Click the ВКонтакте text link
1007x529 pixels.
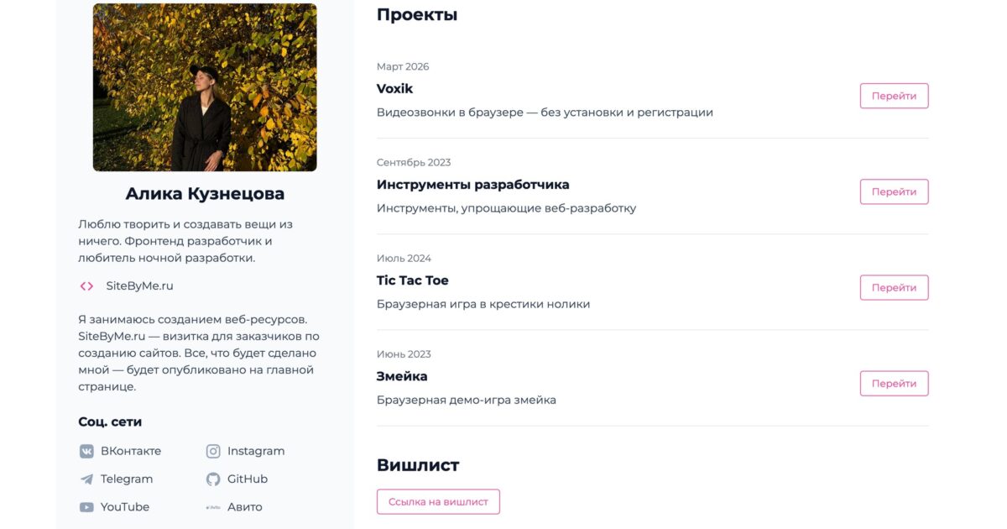coord(131,451)
